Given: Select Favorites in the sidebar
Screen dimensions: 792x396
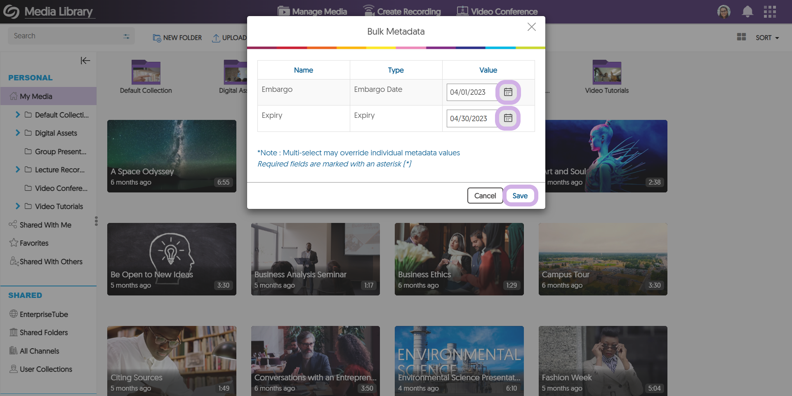Looking at the screenshot, I should point(34,243).
